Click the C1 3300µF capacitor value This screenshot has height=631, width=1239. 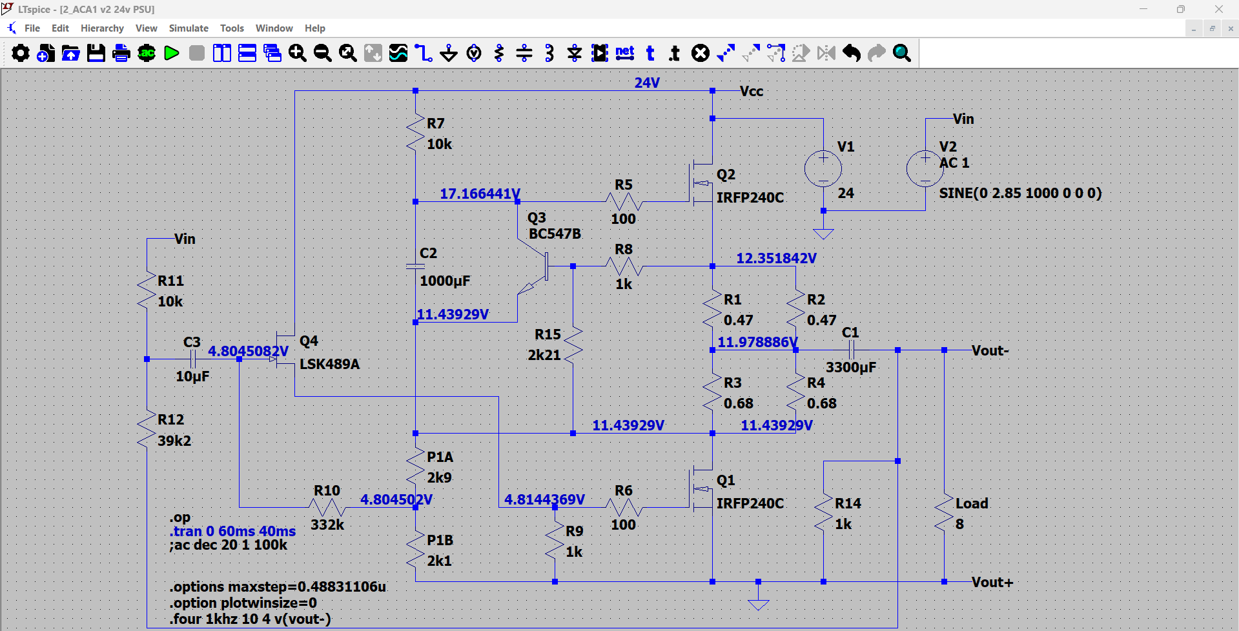point(851,367)
